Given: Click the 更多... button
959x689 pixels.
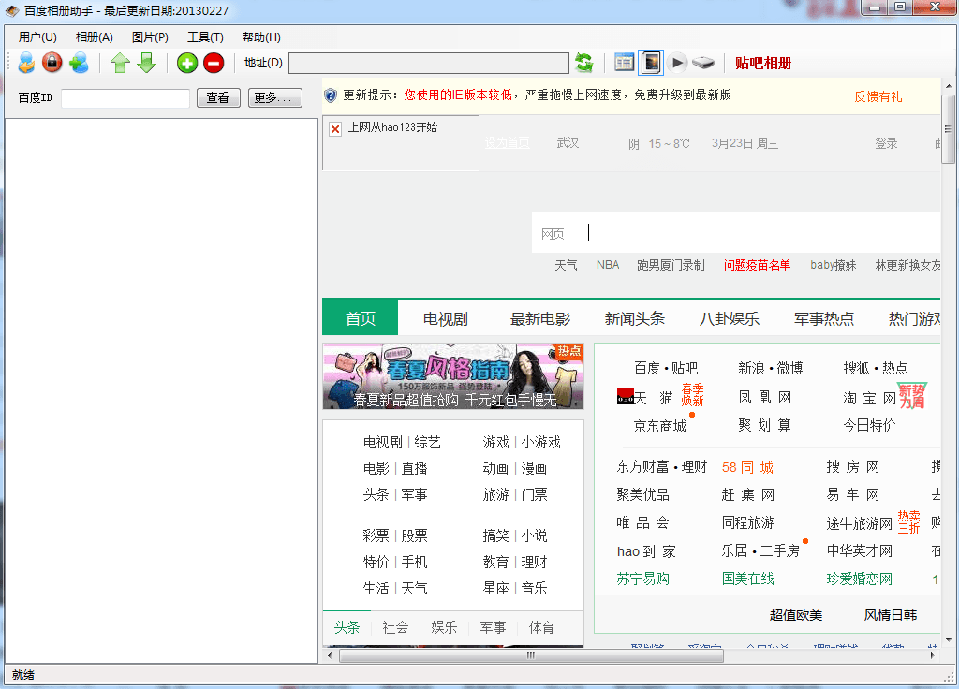Looking at the screenshot, I should (x=275, y=97).
